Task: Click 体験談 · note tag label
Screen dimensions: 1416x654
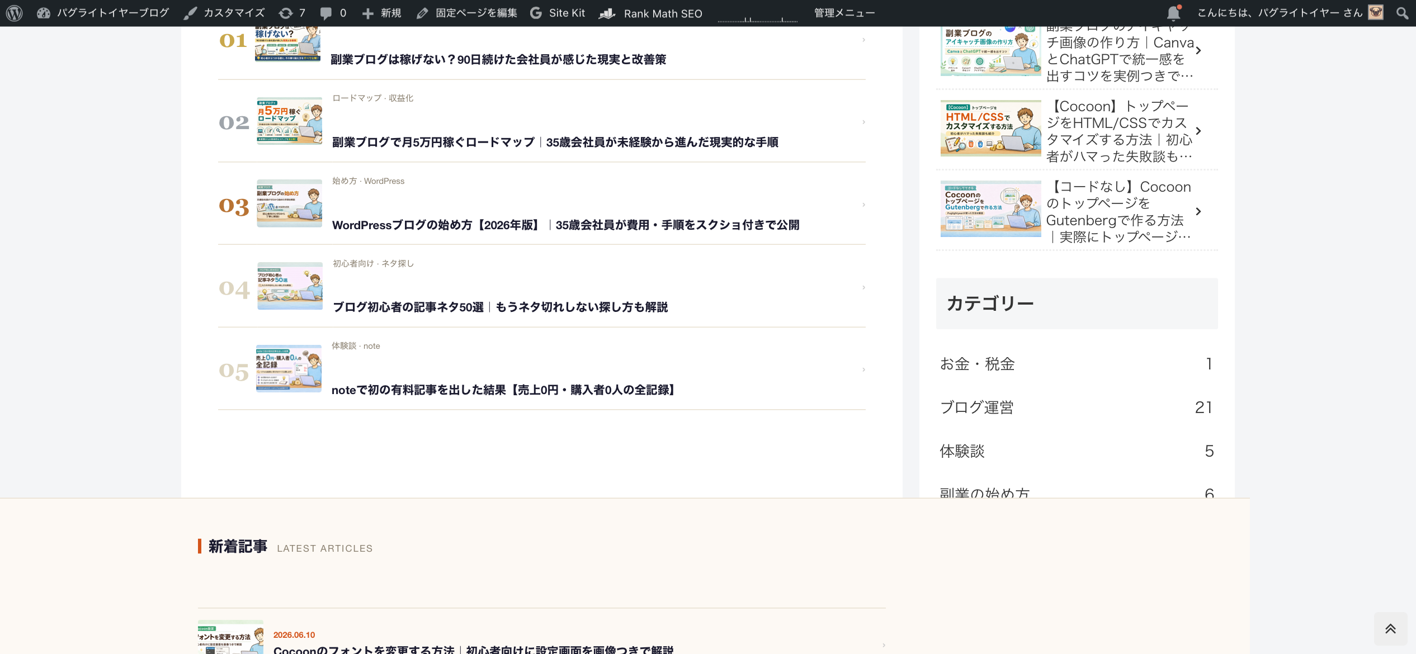Action: coord(356,346)
